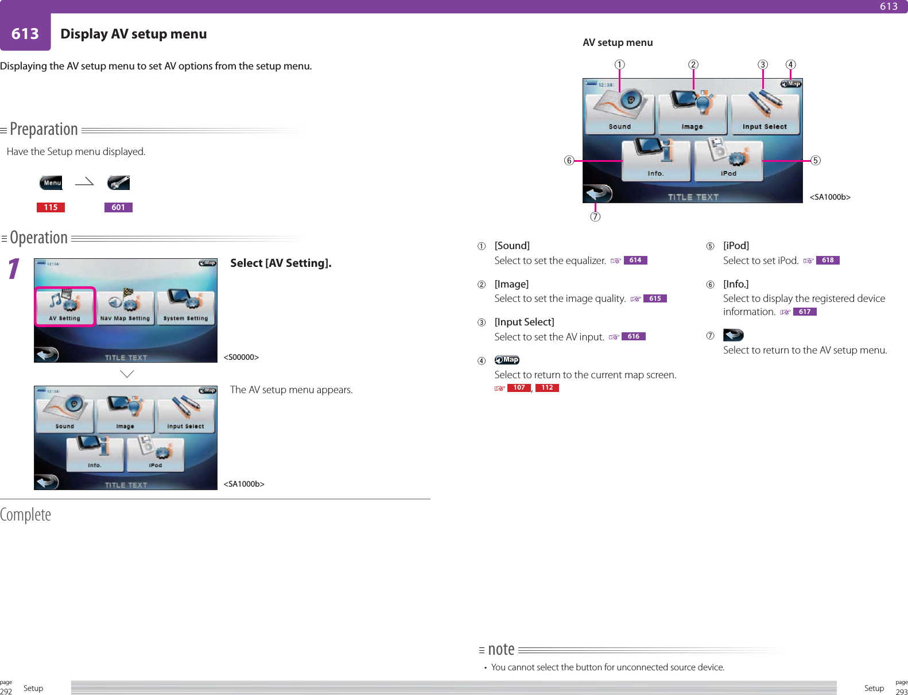Click the Map button in the large AV setup menu
The width and height of the screenshot is (908, 695).
(791, 84)
